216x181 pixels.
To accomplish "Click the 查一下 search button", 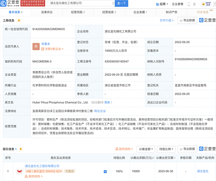I will click(121, 3).
